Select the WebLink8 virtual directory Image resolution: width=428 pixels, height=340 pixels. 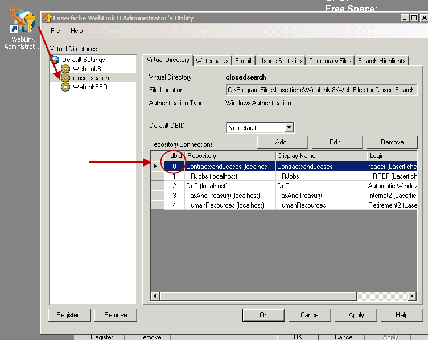(87, 69)
